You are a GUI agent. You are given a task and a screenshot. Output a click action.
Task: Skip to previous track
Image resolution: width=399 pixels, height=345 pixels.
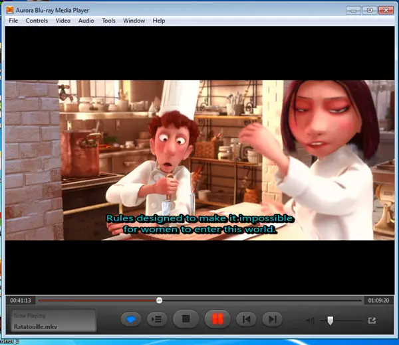point(246,320)
